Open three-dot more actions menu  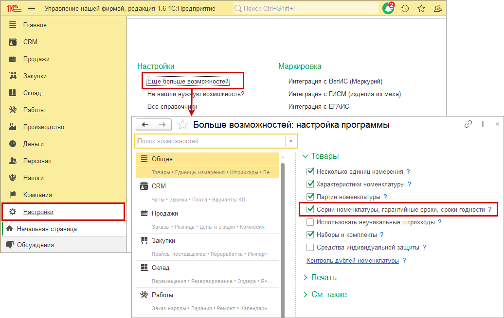tap(483, 124)
